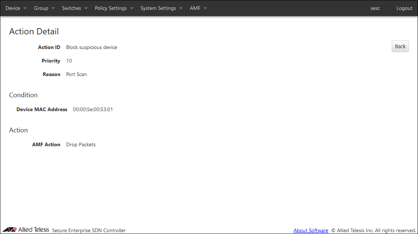Expand the Group dropdown chevron
This screenshot has width=418, height=234.
tap(53, 8)
